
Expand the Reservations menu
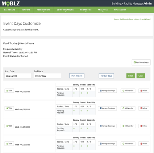pos(44,10)
